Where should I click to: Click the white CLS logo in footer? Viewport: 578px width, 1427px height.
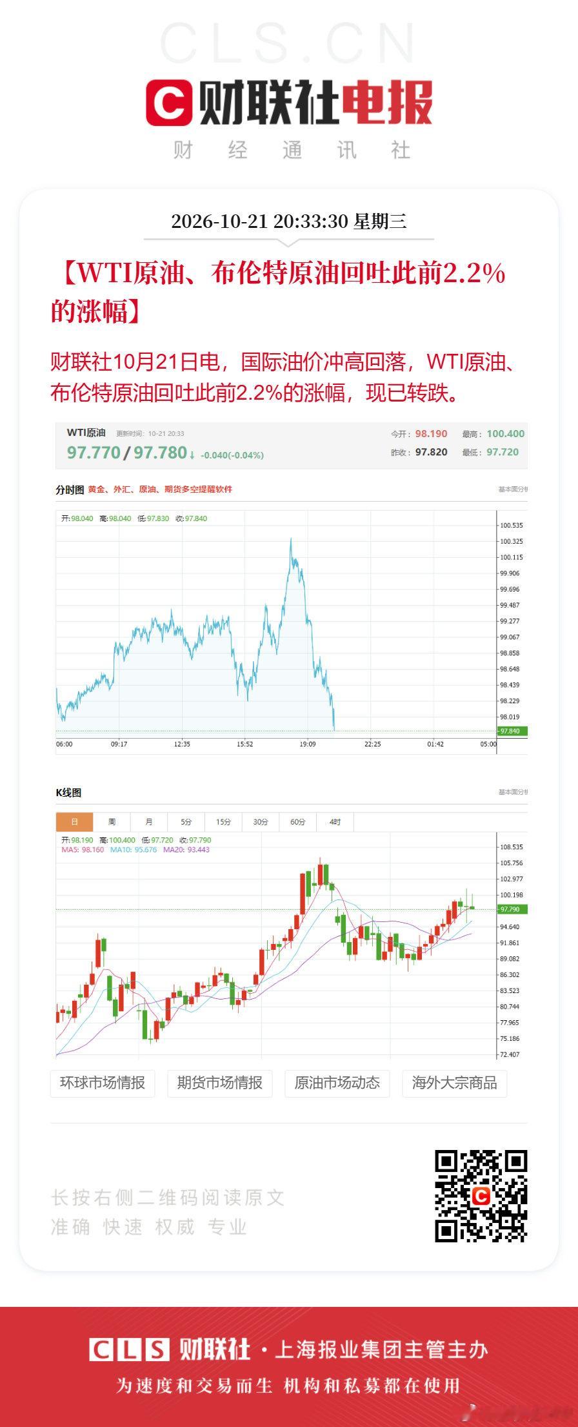(x=129, y=1350)
